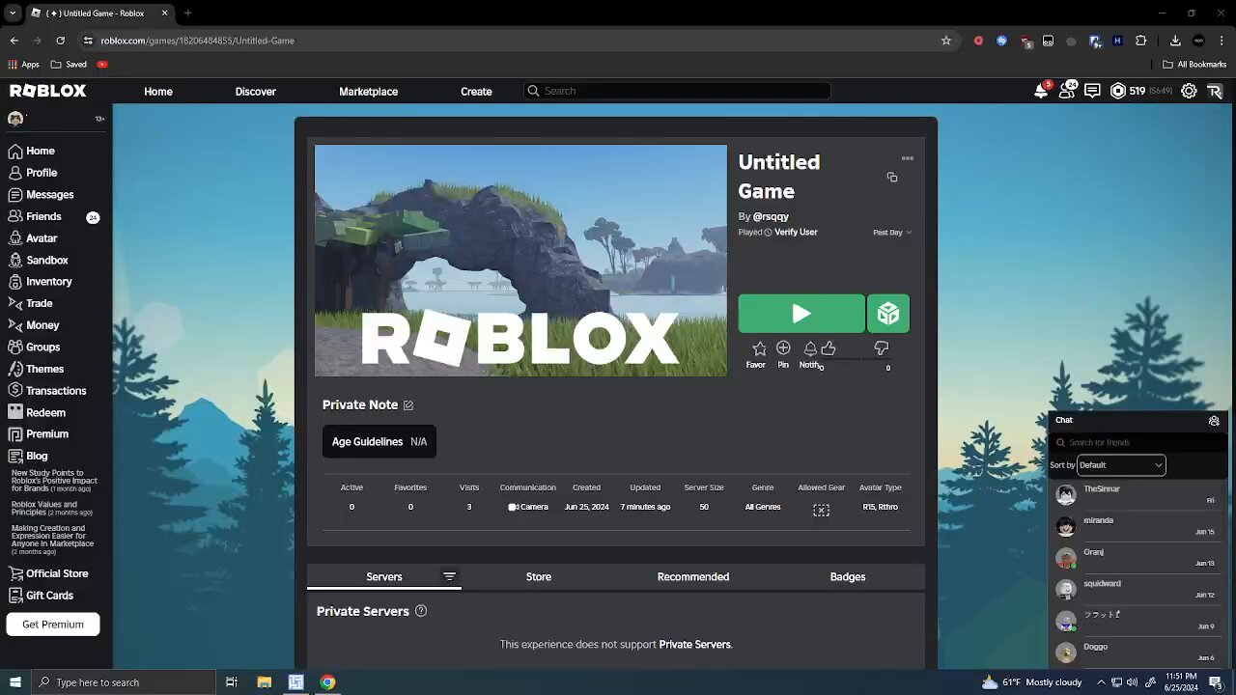
Task: Click the Get Premium button
Action: coord(53,625)
